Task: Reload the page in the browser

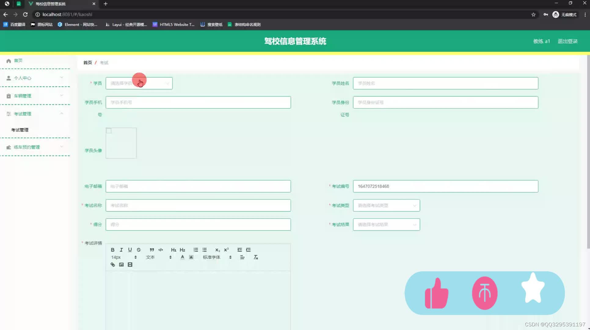Action: pos(25,14)
